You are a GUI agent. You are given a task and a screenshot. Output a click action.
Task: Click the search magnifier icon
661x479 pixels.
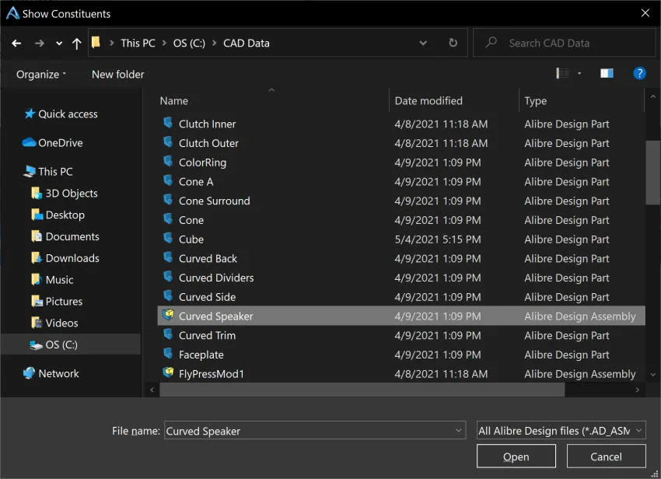[491, 42]
